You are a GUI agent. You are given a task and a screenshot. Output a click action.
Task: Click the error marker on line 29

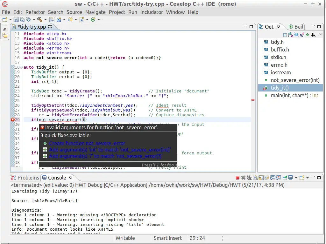pyautogui.click(x=13, y=120)
